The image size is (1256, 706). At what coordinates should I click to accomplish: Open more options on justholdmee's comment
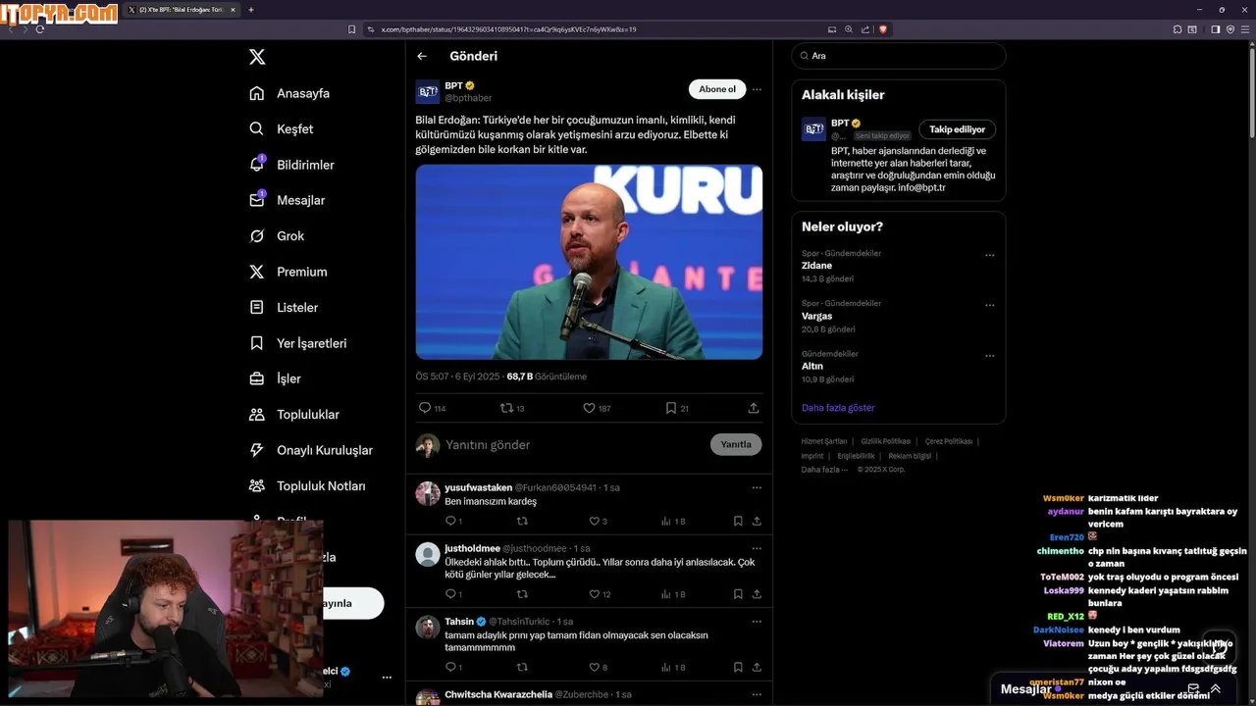[757, 548]
